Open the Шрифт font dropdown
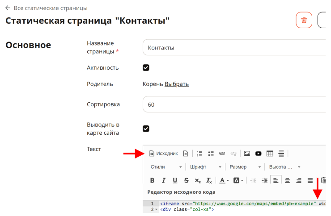The width and height of the screenshot is (331, 216). pyautogui.click(x=206, y=167)
